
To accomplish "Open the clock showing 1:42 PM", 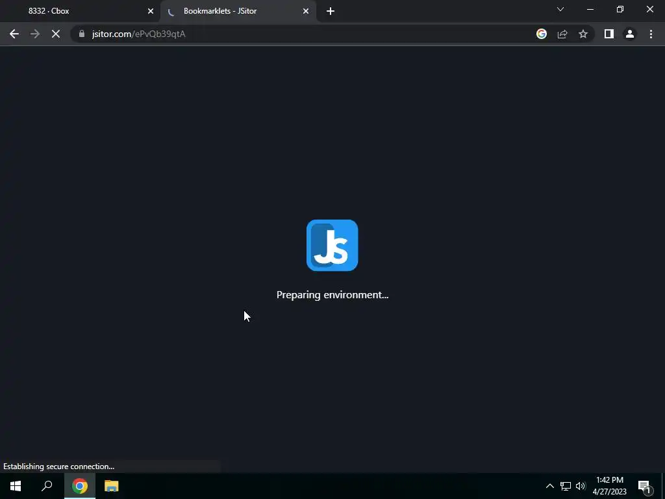I will 609,486.
